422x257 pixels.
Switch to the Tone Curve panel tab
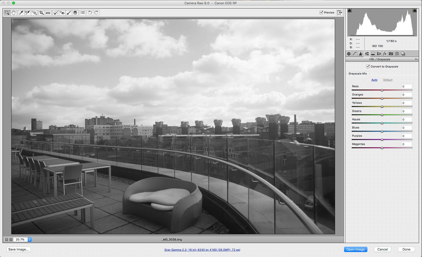(x=355, y=54)
